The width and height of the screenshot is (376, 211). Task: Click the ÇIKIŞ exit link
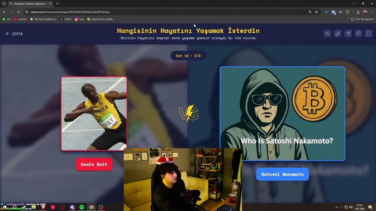click(14, 34)
